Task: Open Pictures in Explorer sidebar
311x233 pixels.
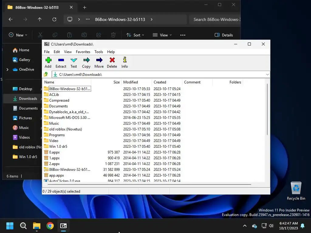Action: tap(22, 118)
